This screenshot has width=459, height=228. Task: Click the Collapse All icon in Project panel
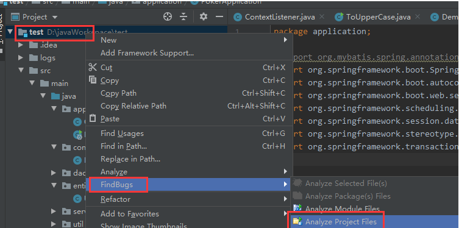coord(183,16)
